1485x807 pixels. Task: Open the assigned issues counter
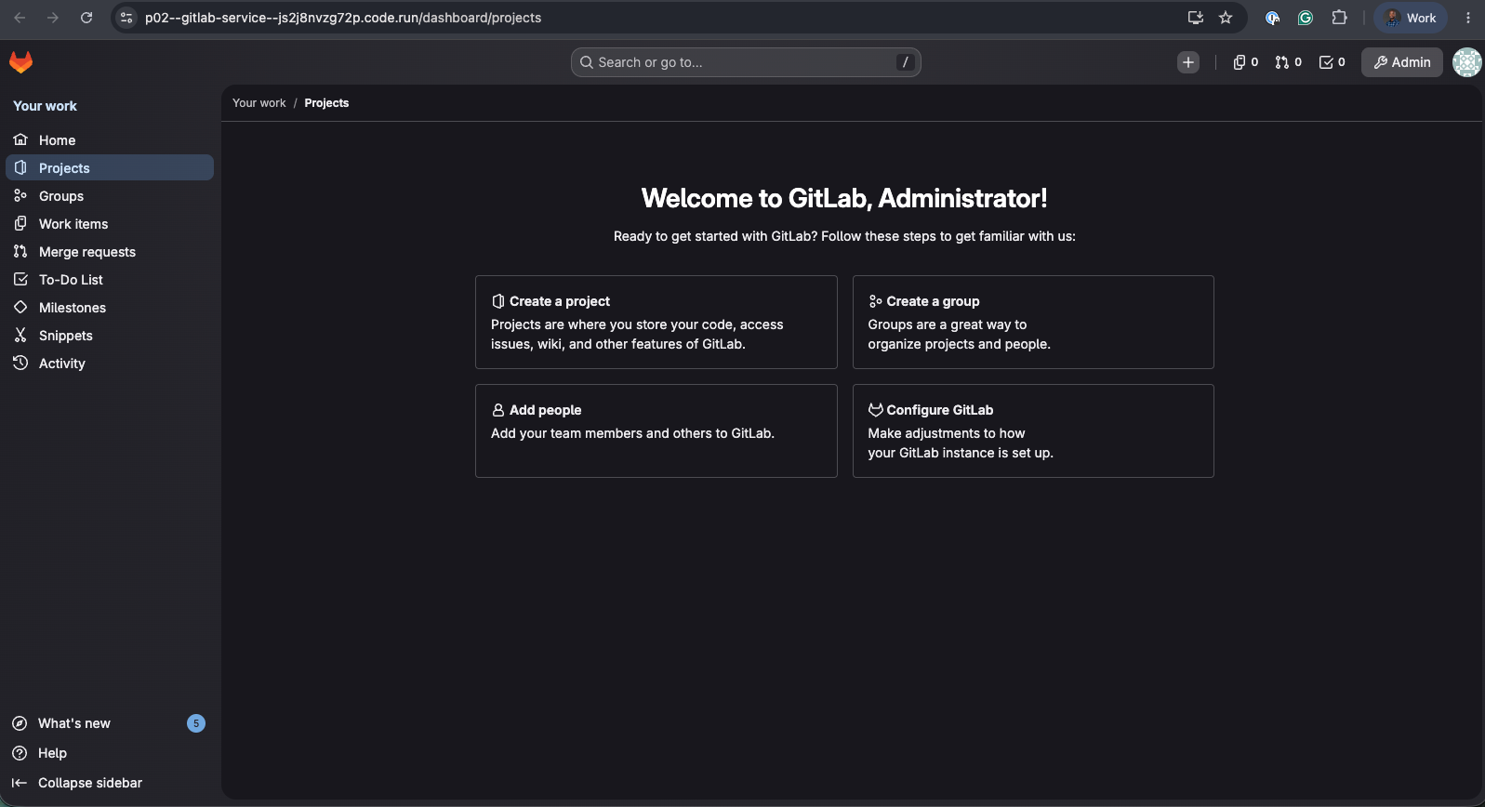1245,62
